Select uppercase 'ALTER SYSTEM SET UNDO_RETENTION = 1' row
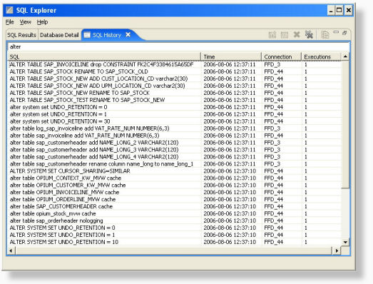 [x=175, y=235]
